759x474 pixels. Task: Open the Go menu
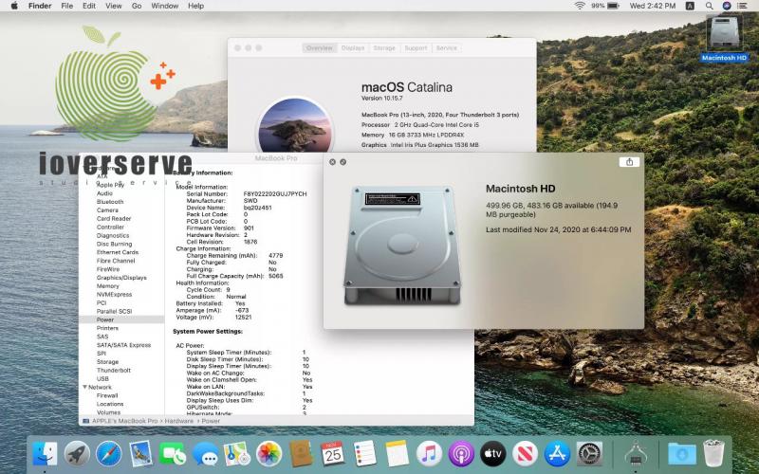point(137,6)
